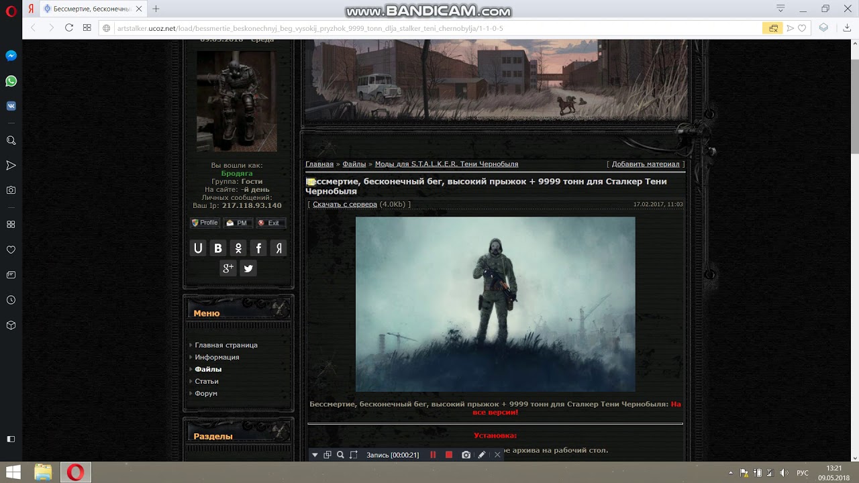Open Моды для S.T.A.L.K.E.R. Тени Чернобыля breadcrumb
This screenshot has height=483, width=859.
(x=446, y=164)
